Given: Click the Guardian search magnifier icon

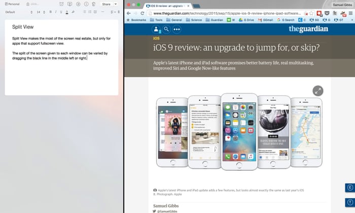Looking at the screenshot, I should pos(166,29).
